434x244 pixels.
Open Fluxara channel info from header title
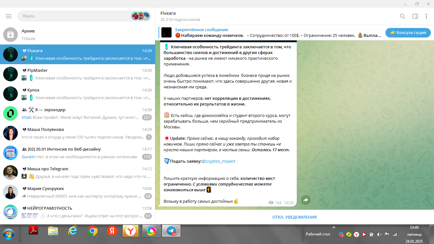(168, 13)
